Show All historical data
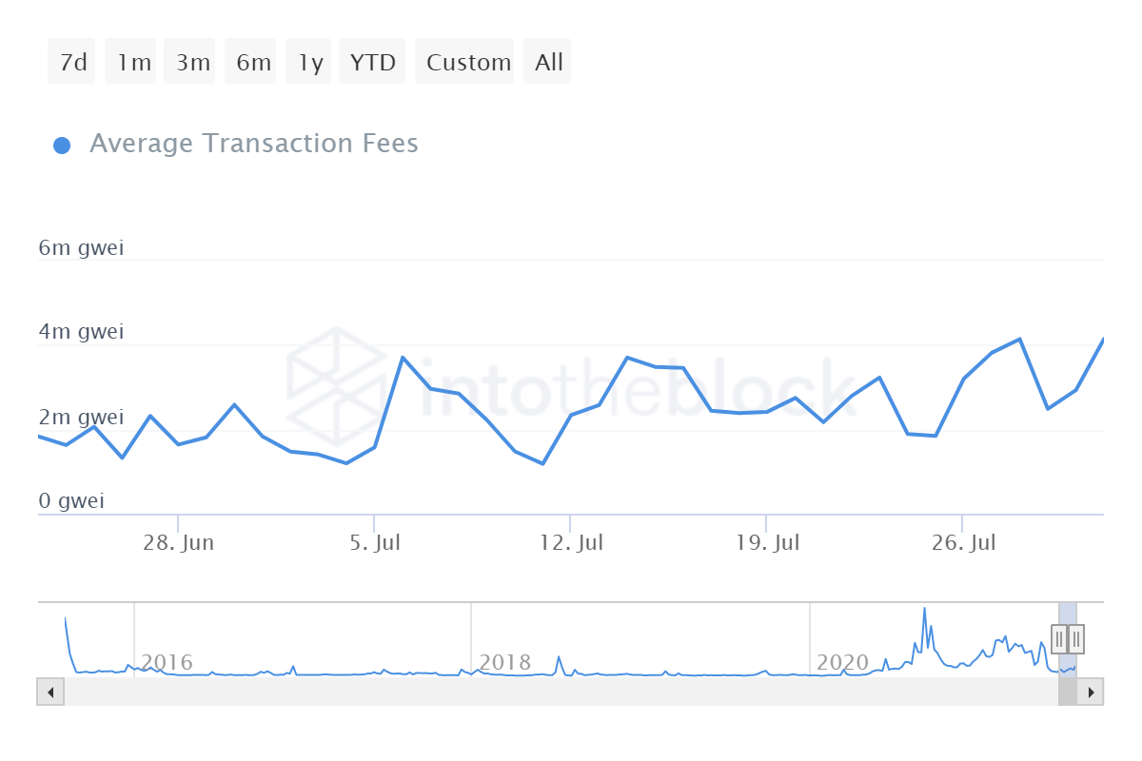The height and width of the screenshot is (761, 1142). click(549, 63)
